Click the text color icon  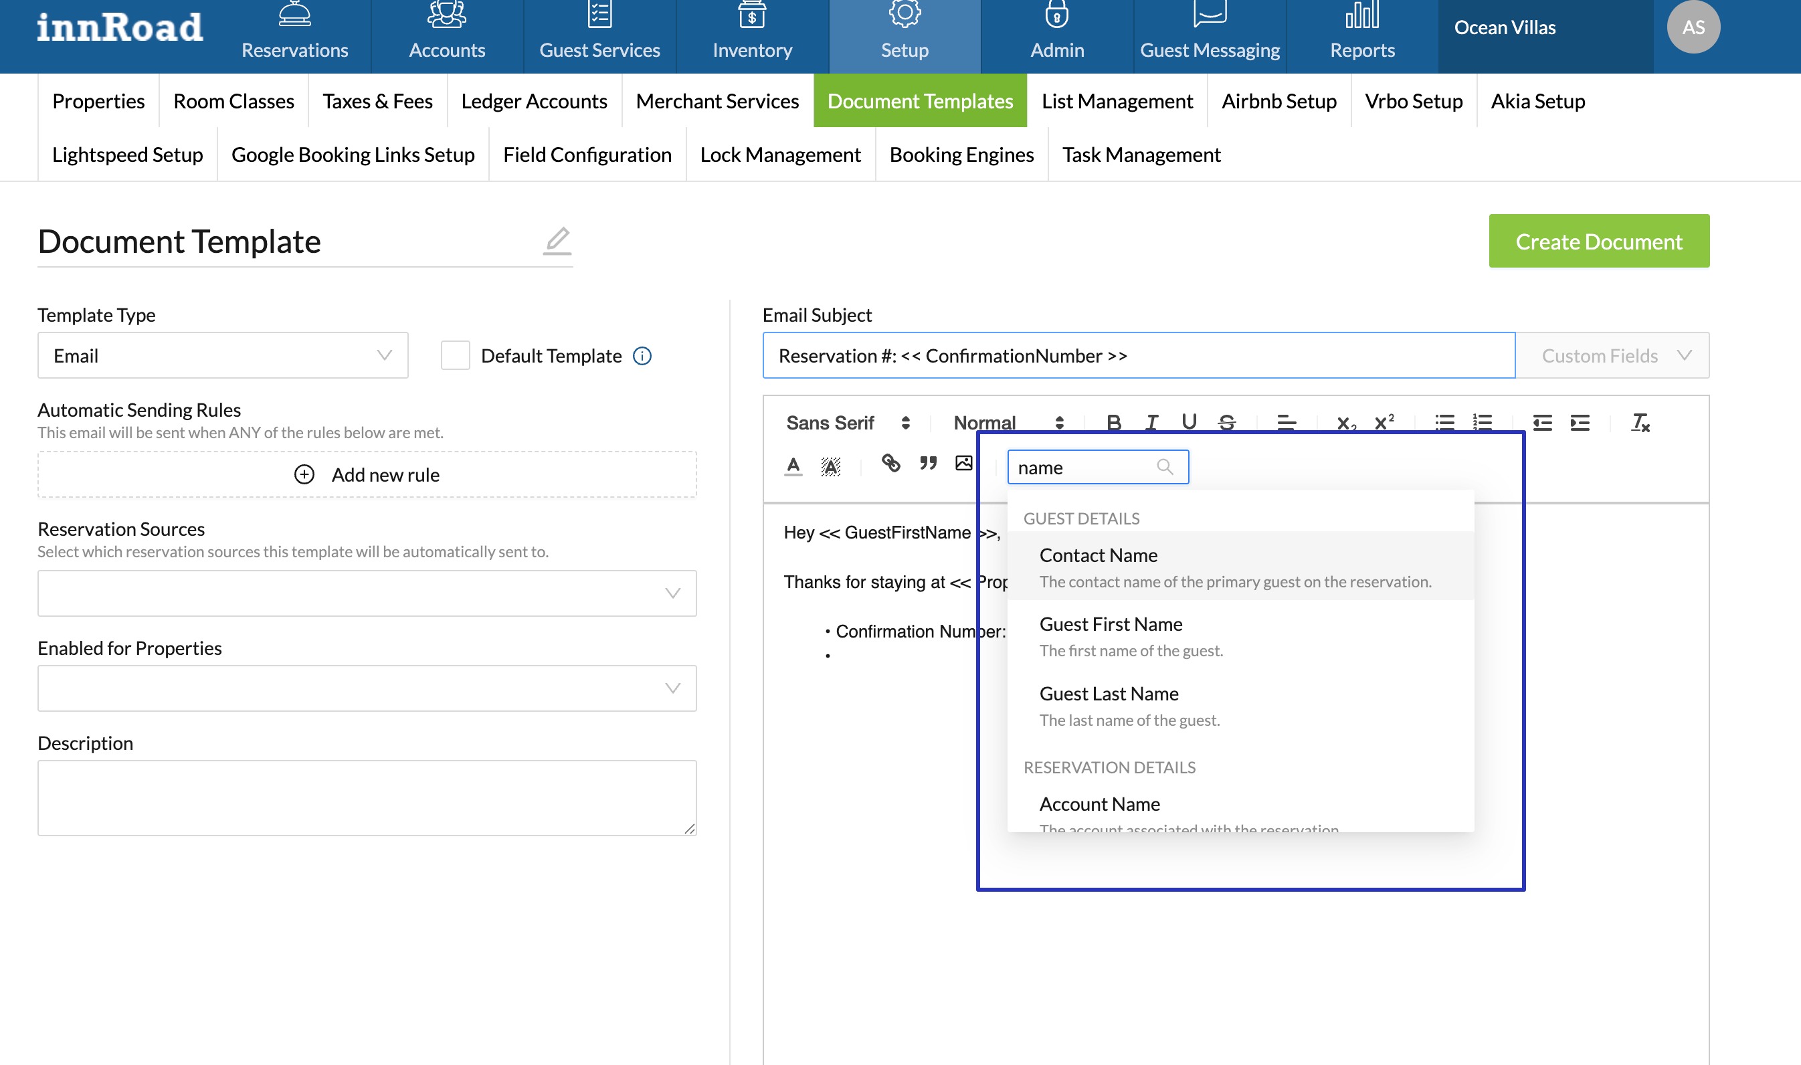[793, 466]
